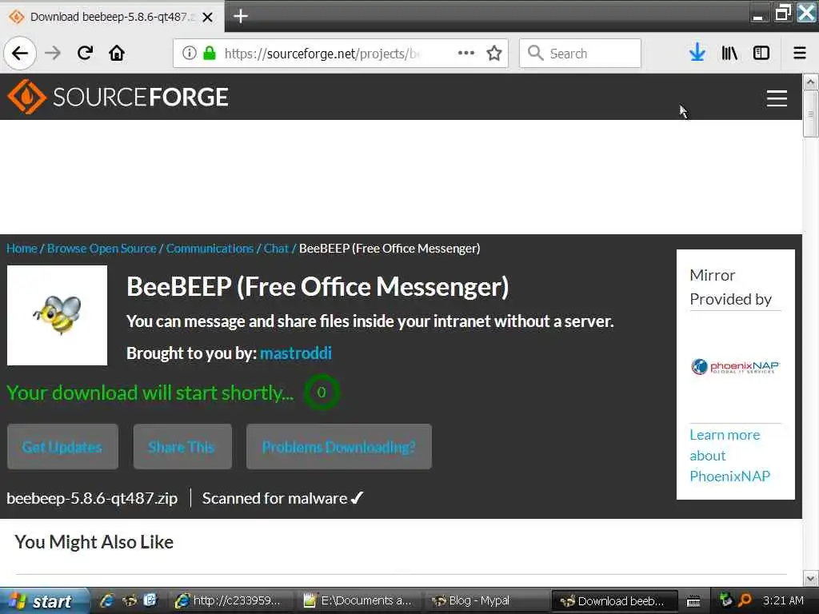Open the Firefox hamburger application menu

coord(799,53)
